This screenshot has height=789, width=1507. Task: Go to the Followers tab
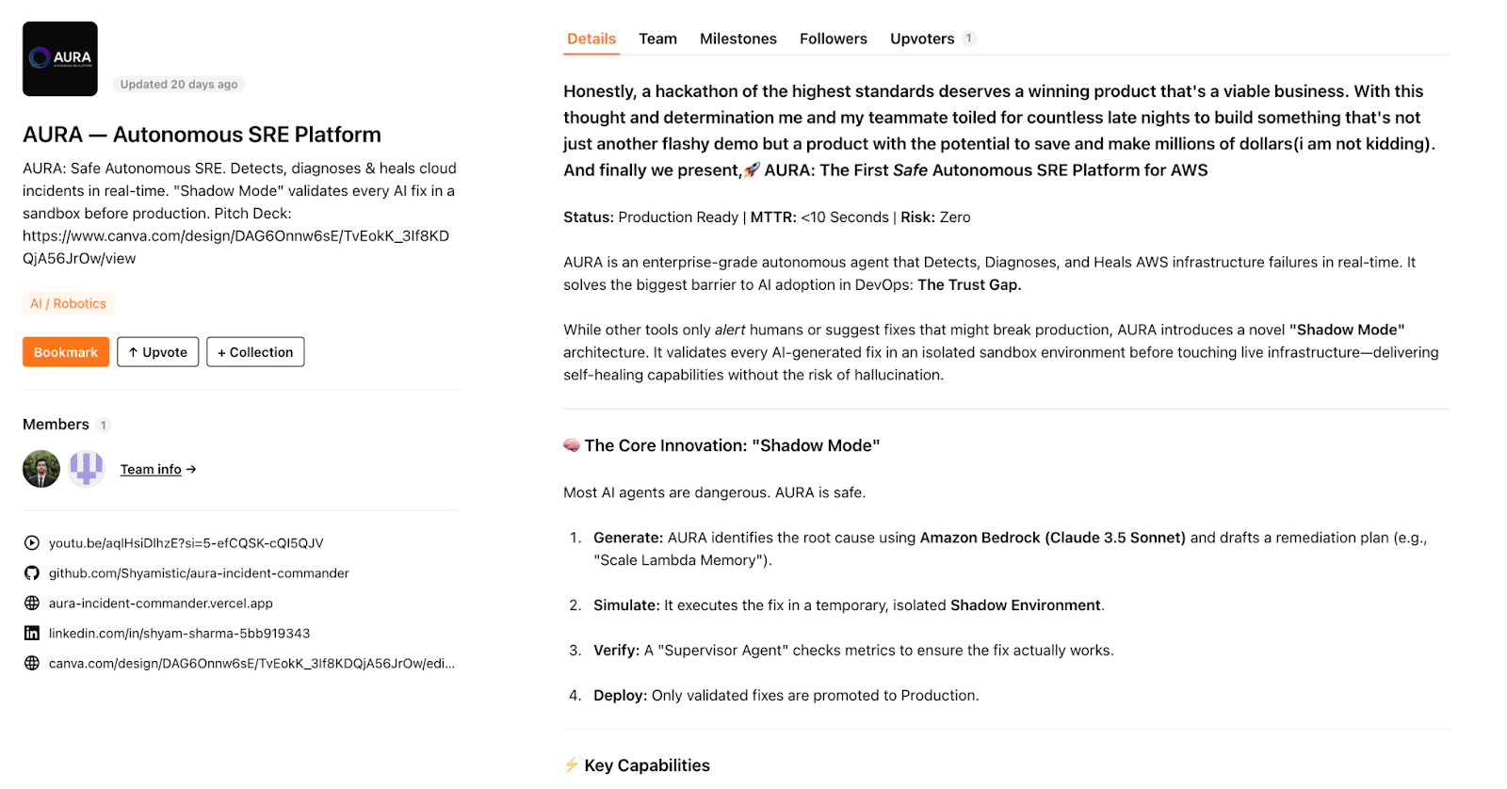[834, 39]
